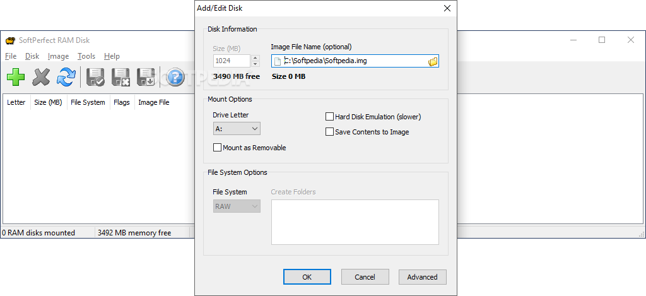The width and height of the screenshot is (646, 296).
Task: Open the Tools menu
Action: point(86,56)
